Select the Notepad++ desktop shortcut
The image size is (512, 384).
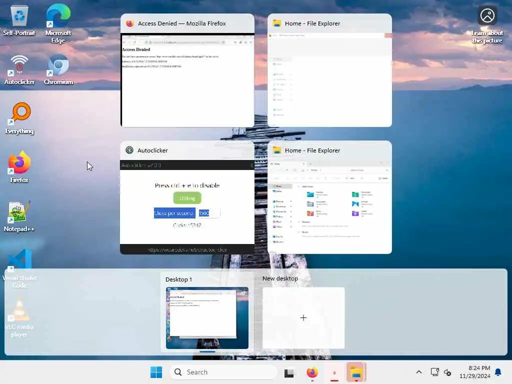coord(19,216)
